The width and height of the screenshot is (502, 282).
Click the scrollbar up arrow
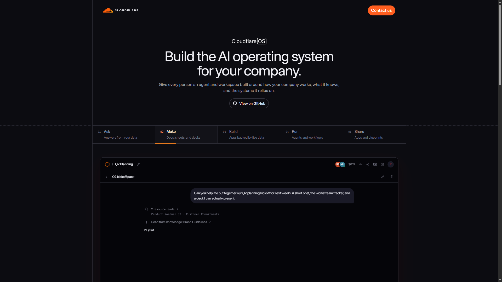[500, 2]
